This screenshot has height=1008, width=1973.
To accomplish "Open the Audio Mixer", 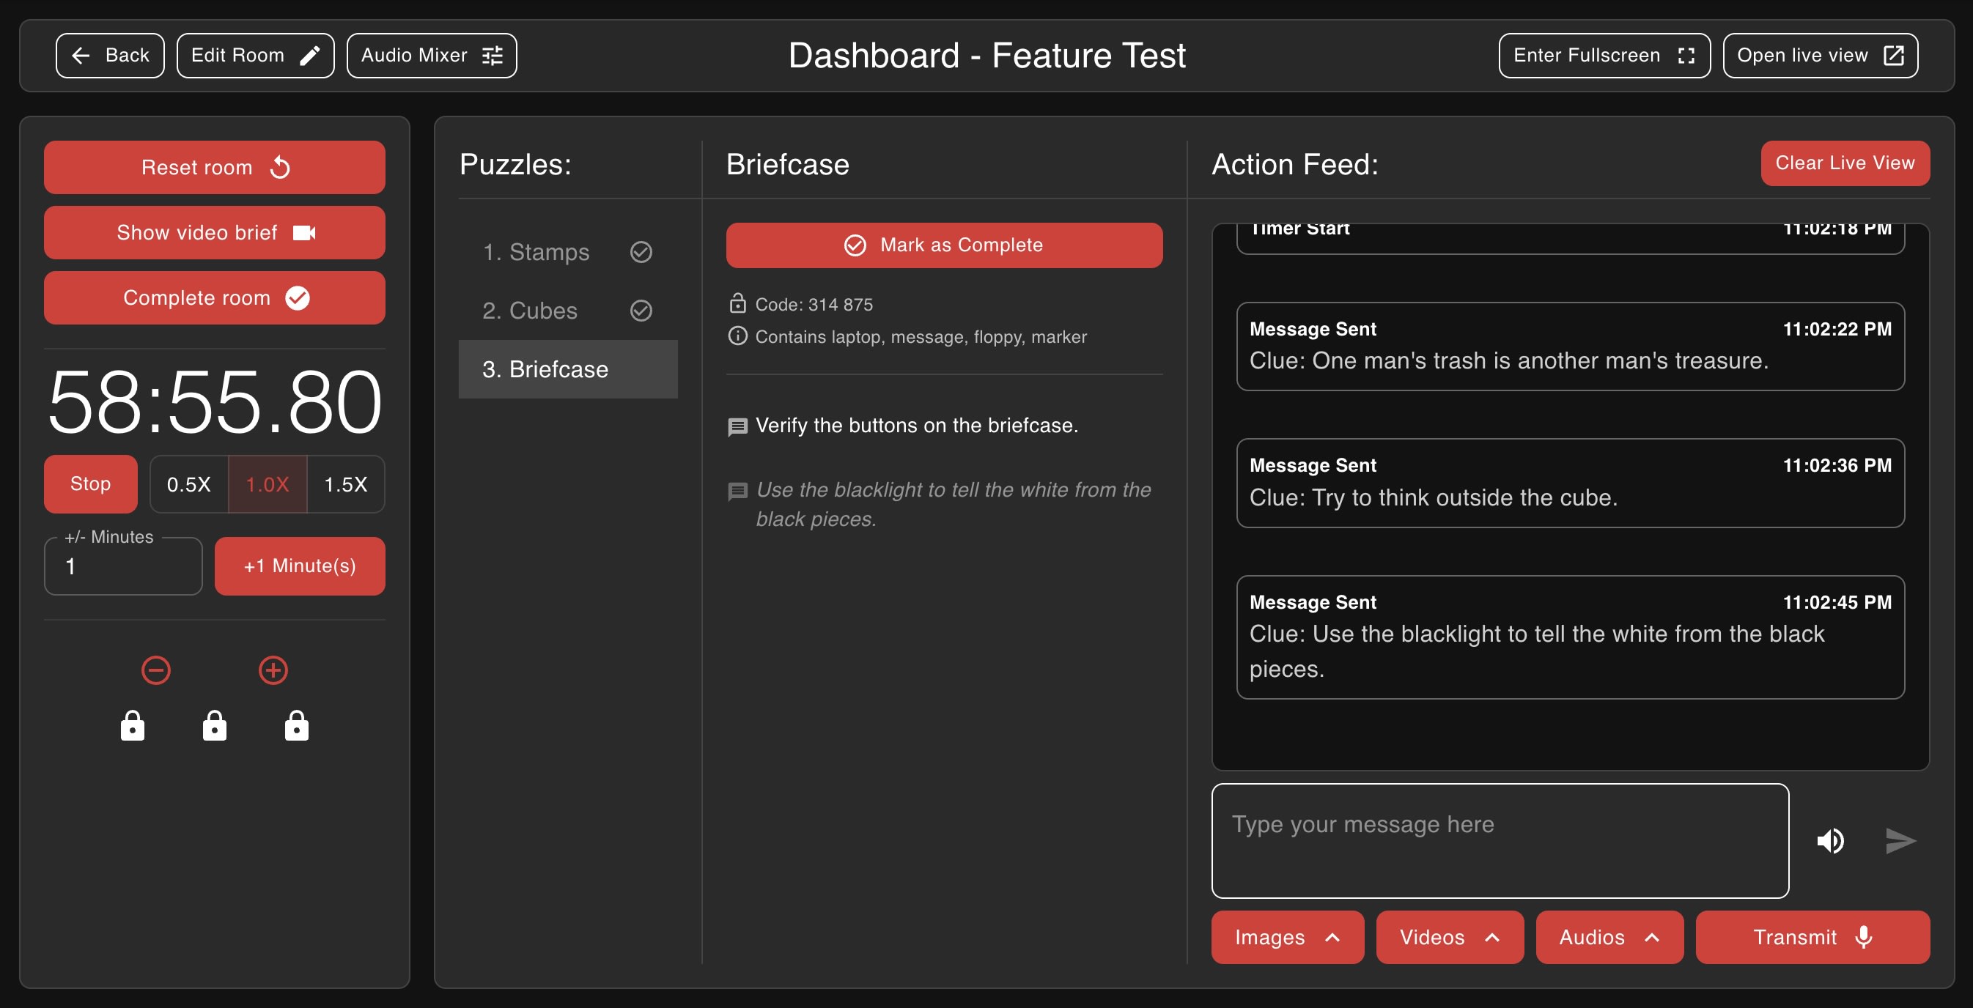I will [x=431, y=55].
